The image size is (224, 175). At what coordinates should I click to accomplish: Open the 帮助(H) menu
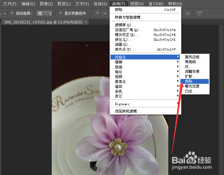(x=175, y=4)
